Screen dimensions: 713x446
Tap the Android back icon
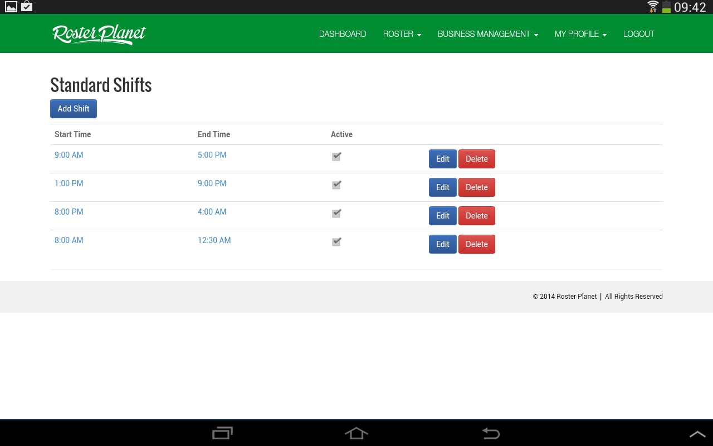pyautogui.click(x=491, y=433)
